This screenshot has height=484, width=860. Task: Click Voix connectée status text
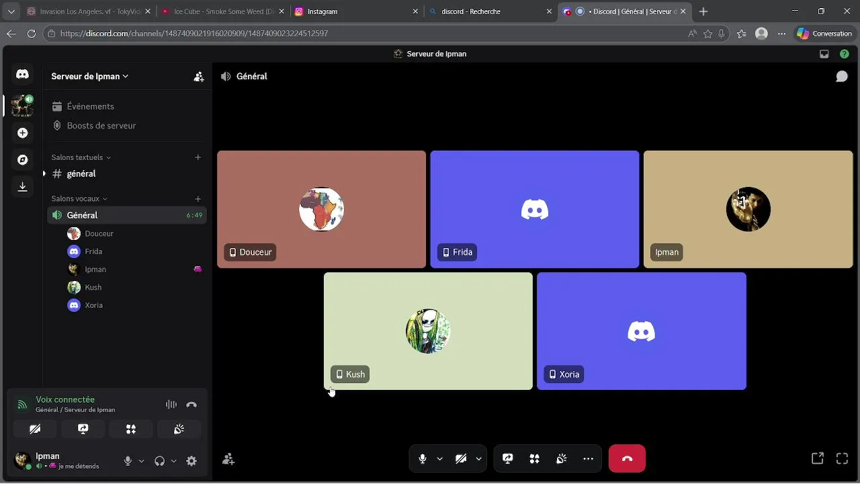(65, 399)
